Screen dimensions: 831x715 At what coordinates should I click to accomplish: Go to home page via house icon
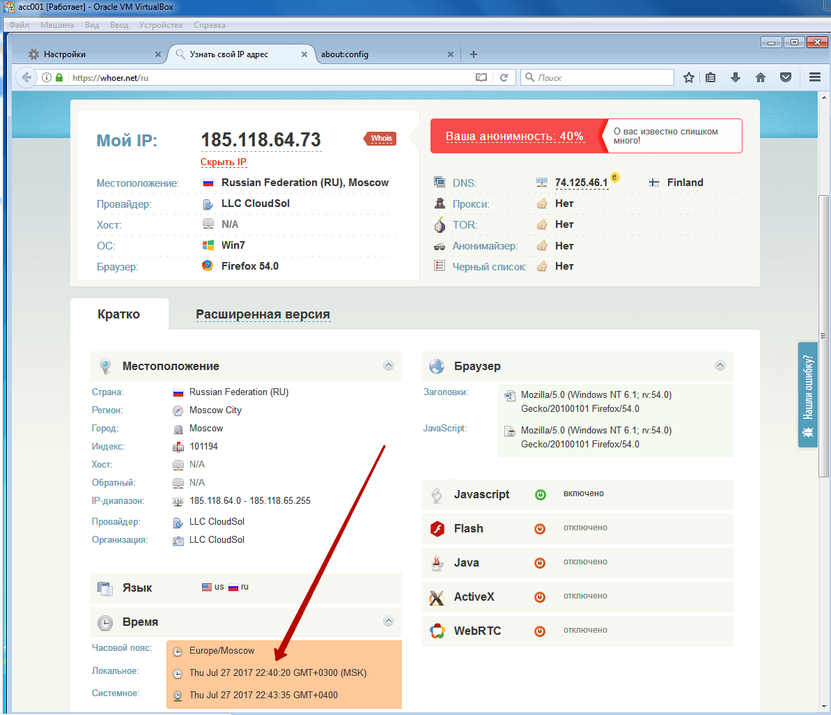click(761, 77)
